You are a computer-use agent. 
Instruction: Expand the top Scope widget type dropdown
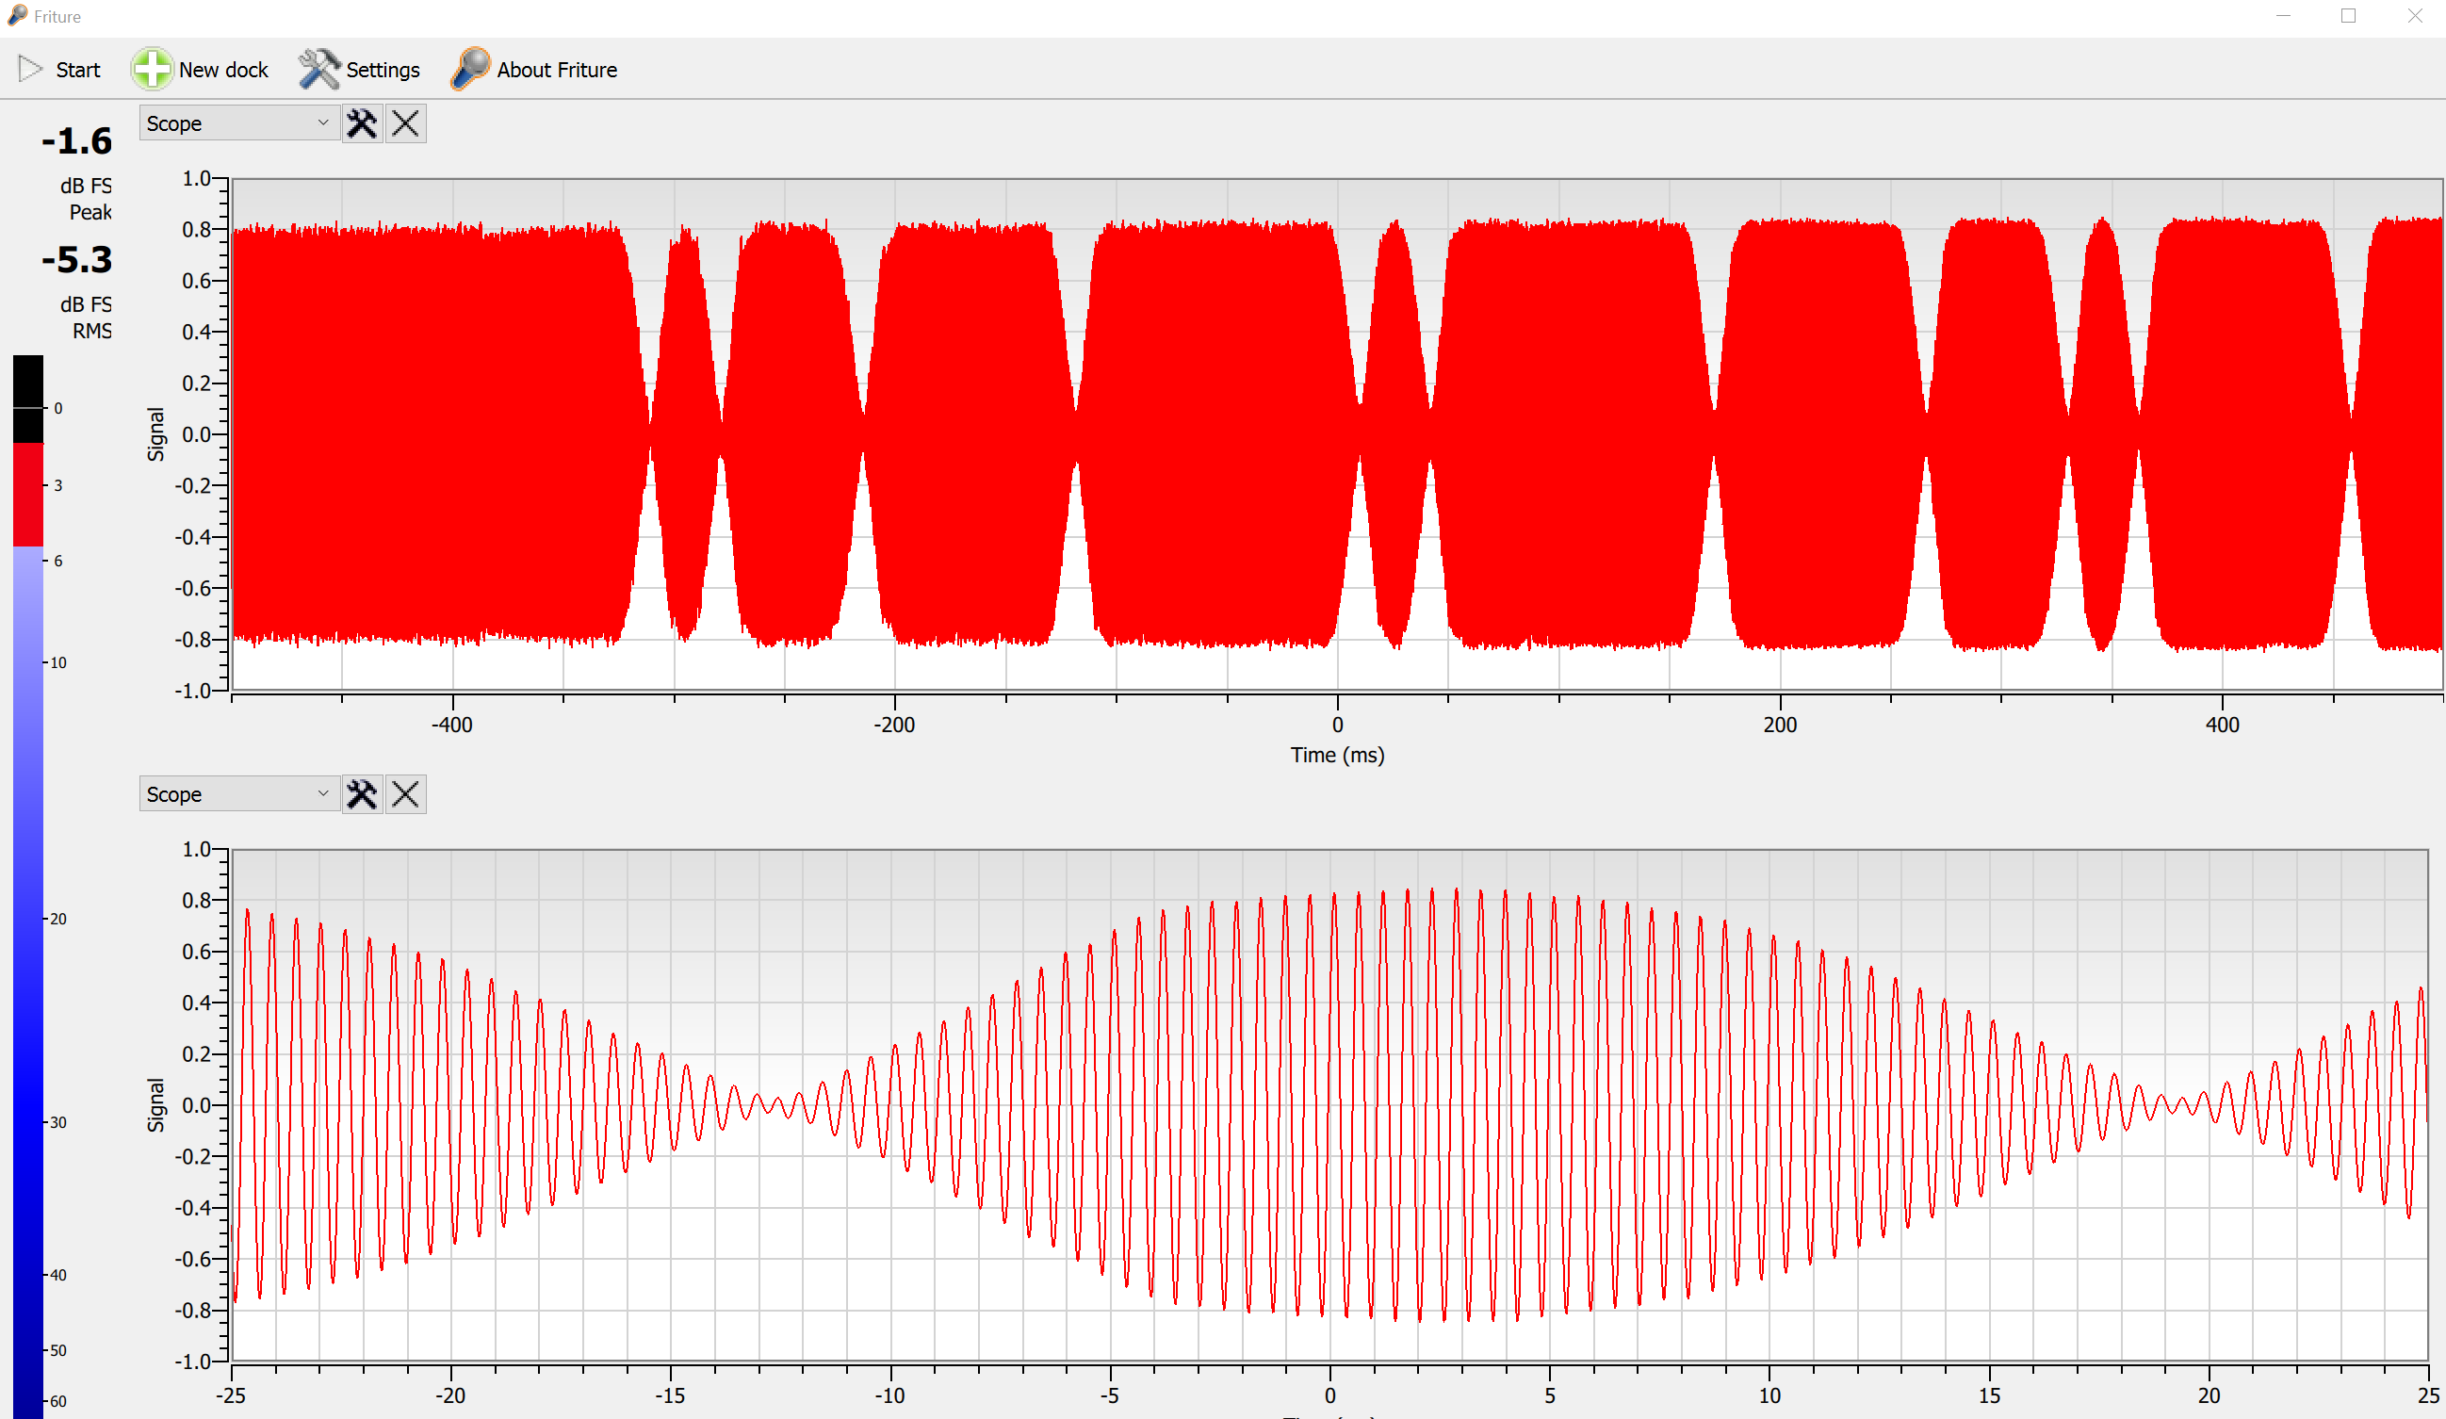237,123
